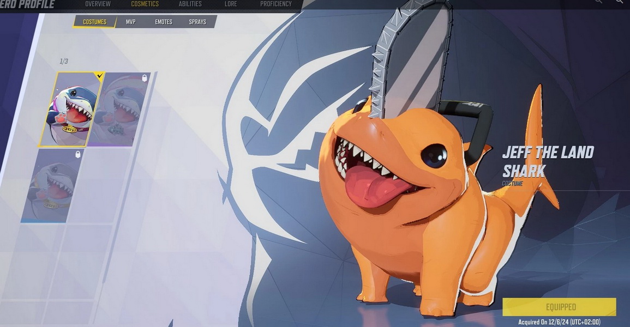The image size is (630, 327).
Task: Click the checkmark badge on the equipped costume
Action: click(x=99, y=76)
